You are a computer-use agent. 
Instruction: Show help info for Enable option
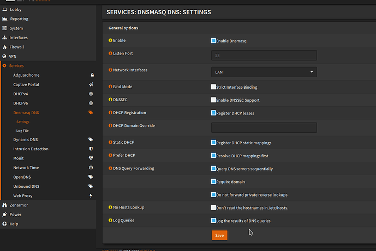[110, 40]
